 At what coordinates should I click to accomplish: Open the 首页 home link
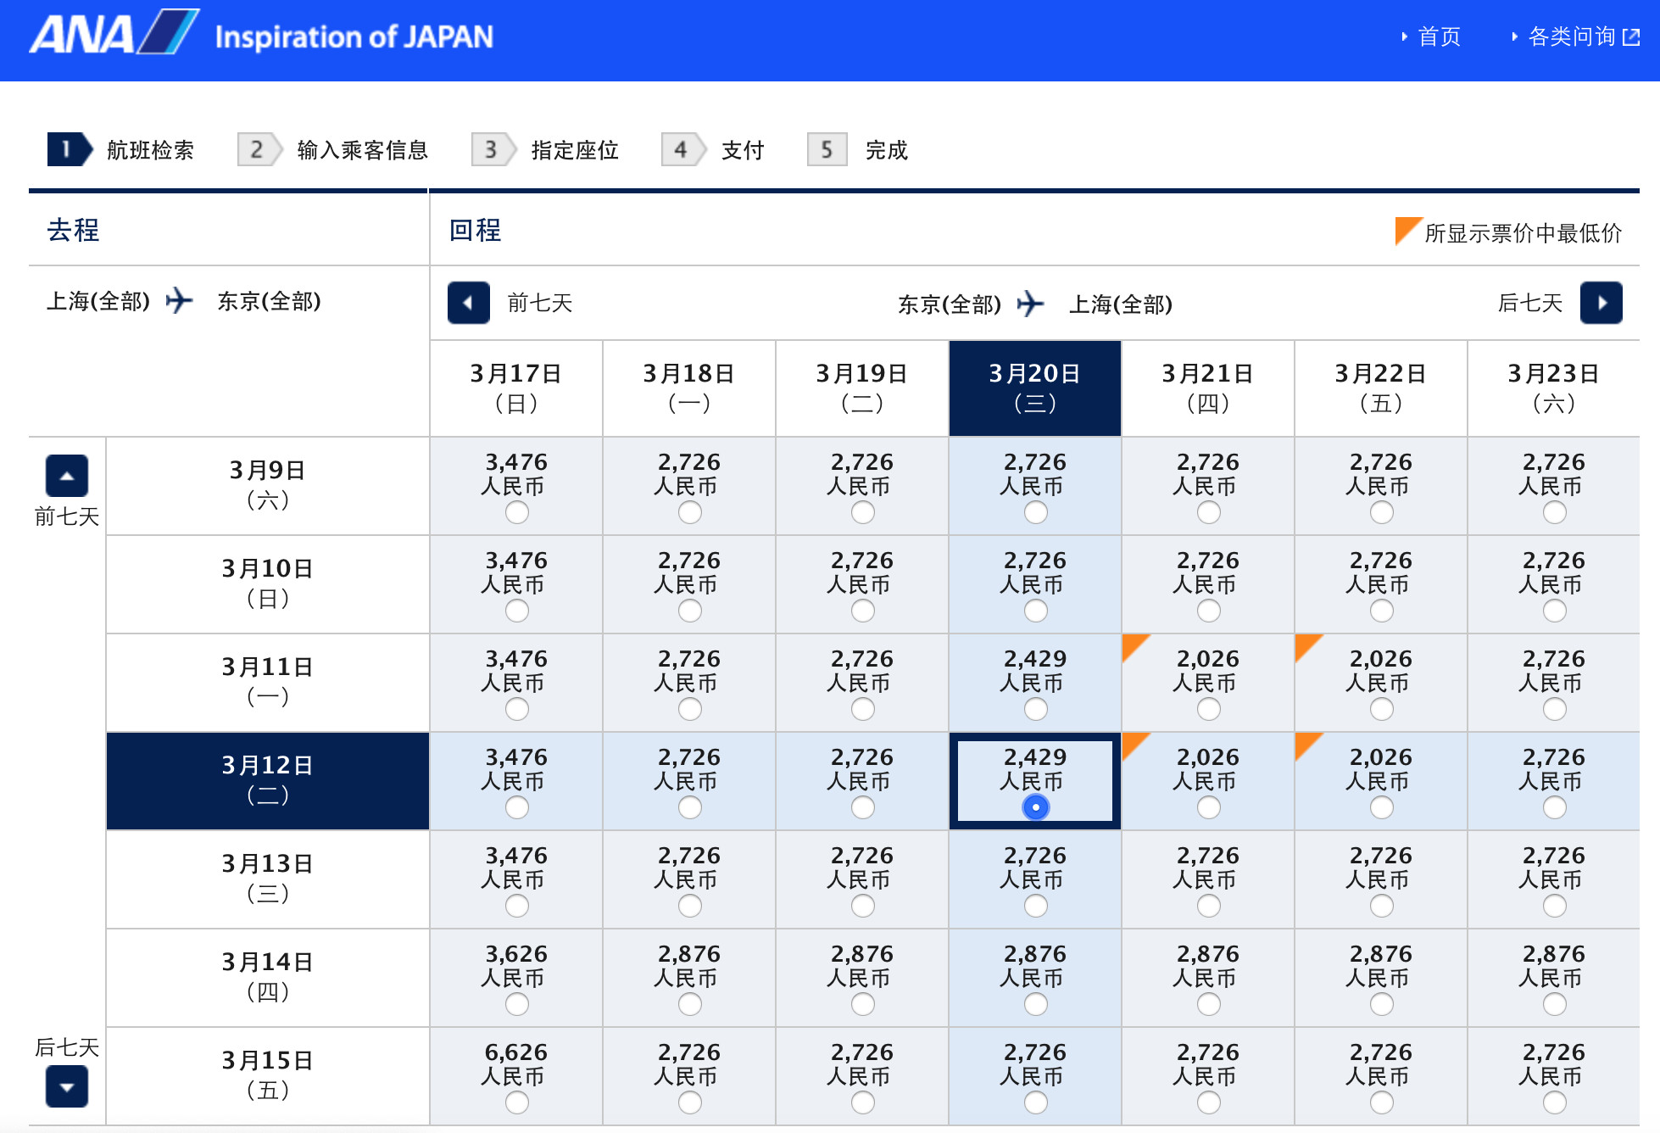click(x=1439, y=36)
